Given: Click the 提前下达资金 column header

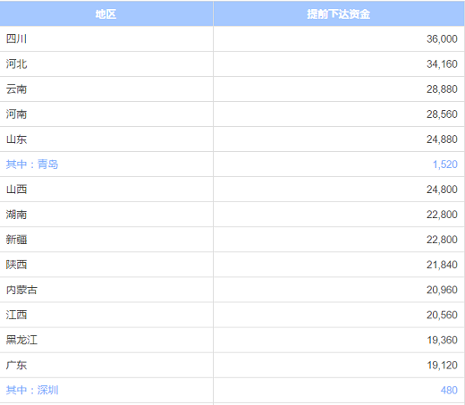Looking at the screenshot, I should point(339,14).
